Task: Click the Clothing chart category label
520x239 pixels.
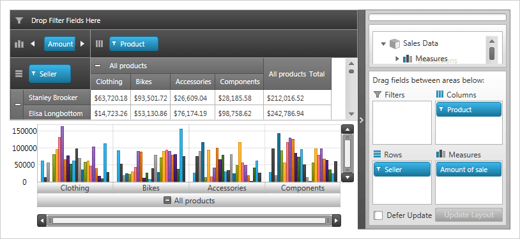Action: click(x=75, y=188)
